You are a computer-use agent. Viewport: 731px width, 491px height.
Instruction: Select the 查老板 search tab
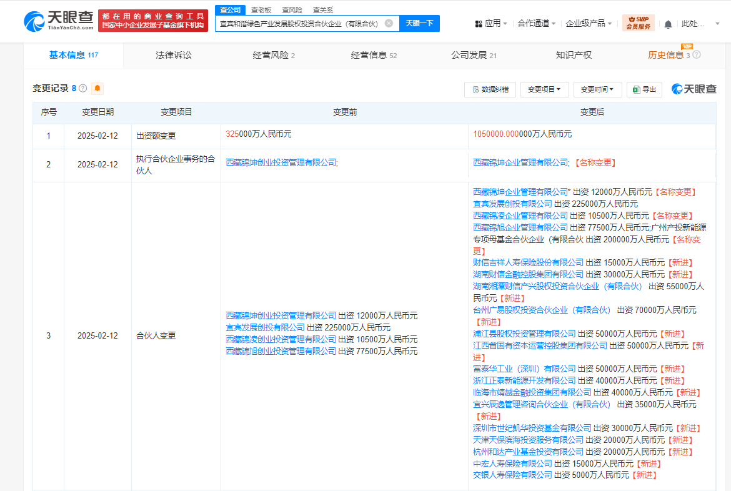coord(261,10)
